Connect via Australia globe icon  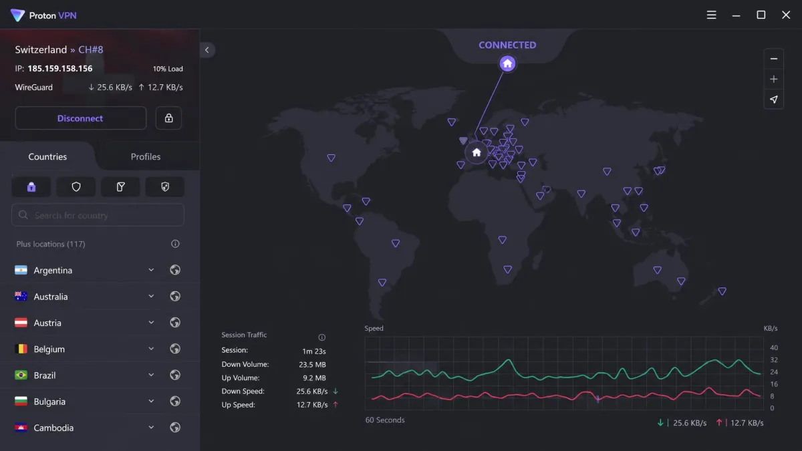click(175, 296)
